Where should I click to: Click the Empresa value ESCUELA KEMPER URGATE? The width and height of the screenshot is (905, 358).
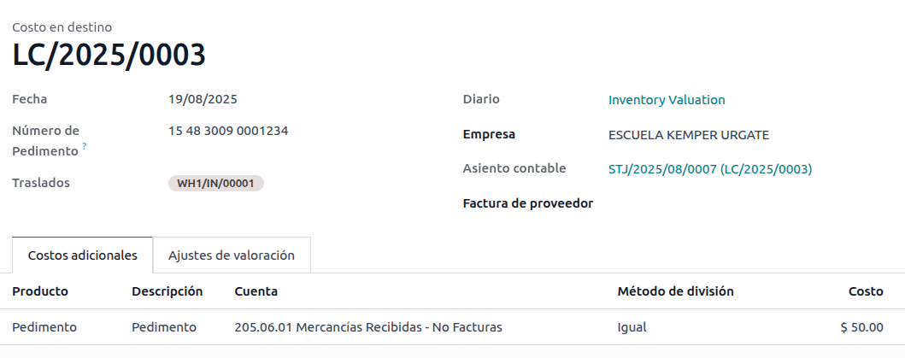(x=689, y=135)
